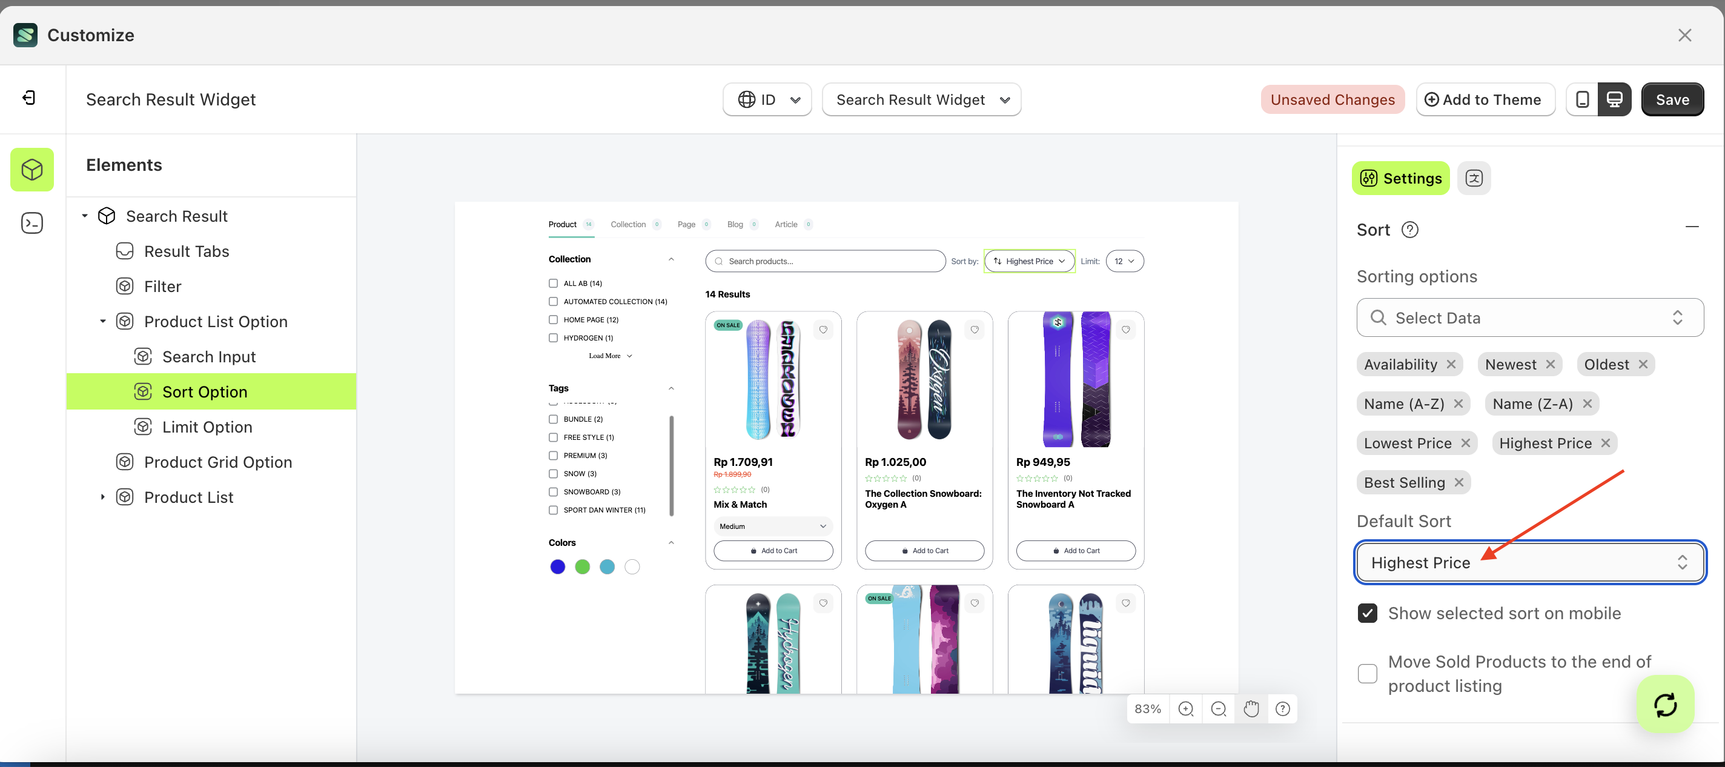Select the green color swatch filter

click(582, 566)
